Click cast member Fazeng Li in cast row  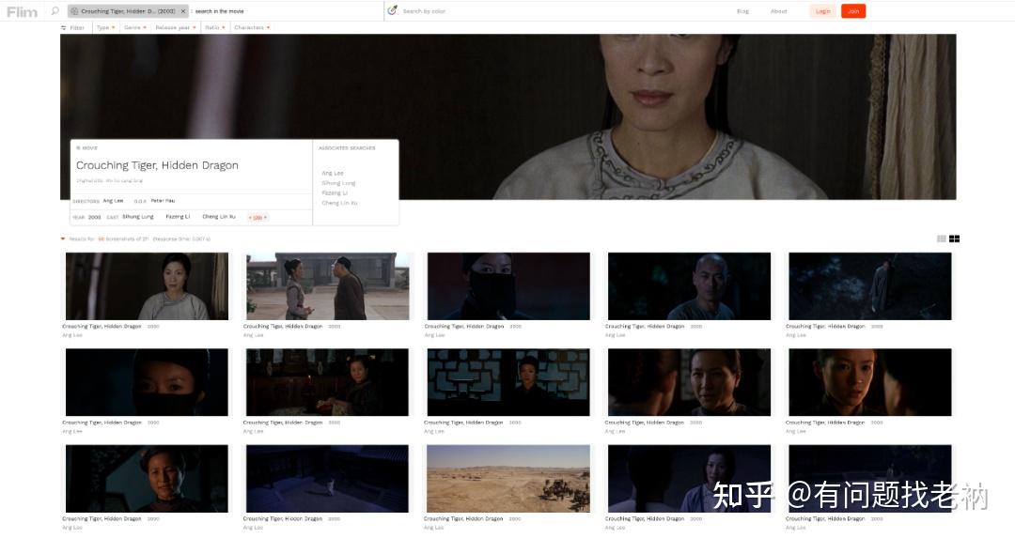[x=178, y=217]
